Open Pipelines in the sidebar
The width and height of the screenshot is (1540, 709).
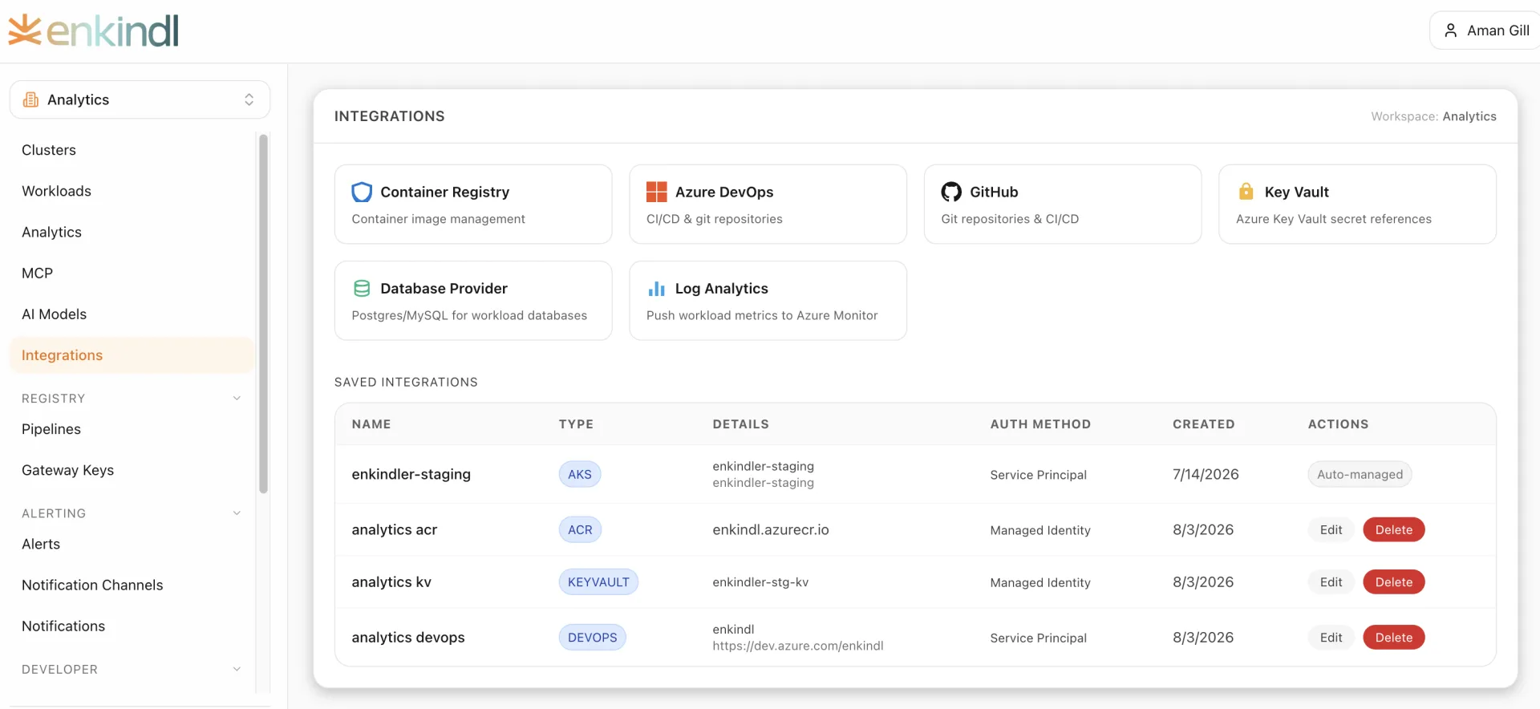[51, 429]
